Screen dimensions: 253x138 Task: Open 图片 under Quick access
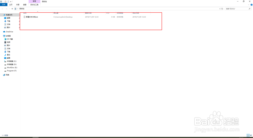click(x=9, y=28)
